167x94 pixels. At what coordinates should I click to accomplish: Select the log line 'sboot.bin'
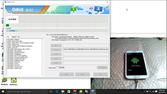click(14, 62)
